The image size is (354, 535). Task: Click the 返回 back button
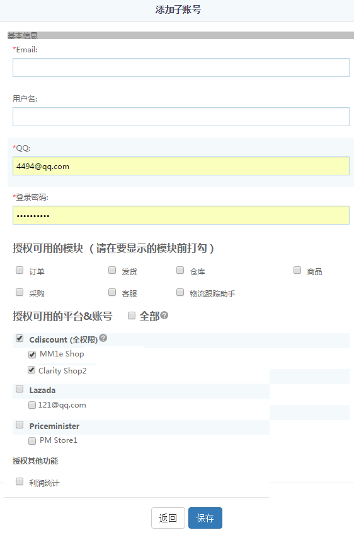point(168,518)
